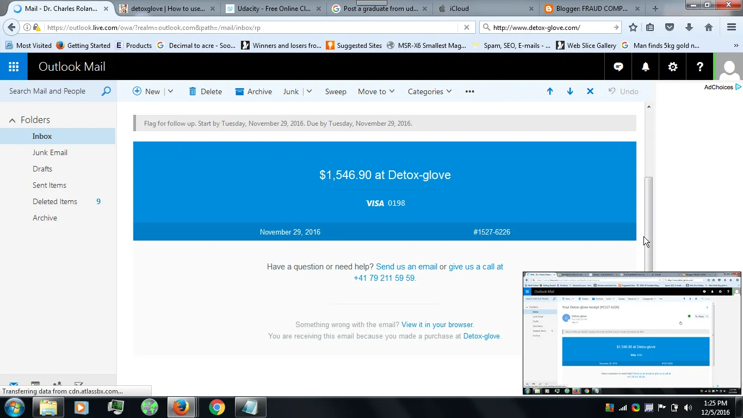Screen dimensions: 743x418
Task: Open Skype chat icon in header
Action: (618, 67)
